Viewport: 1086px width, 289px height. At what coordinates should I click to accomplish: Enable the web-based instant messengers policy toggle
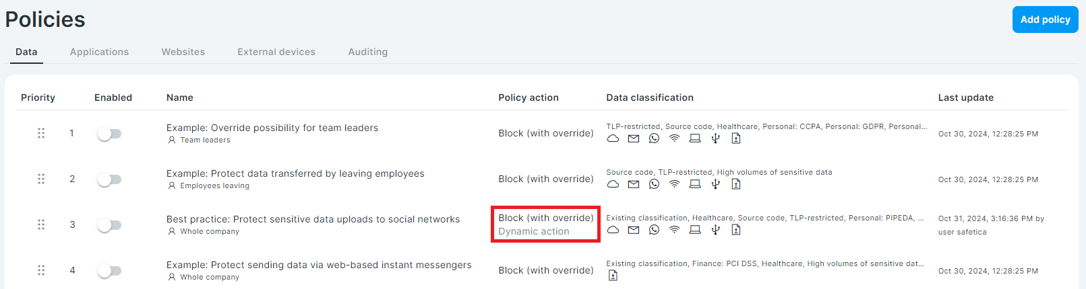tap(109, 271)
